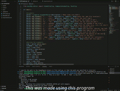The width and height of the screenshot is (120, 91).
Task: Select the third highlighted bash terminal
Action: pyautogui.click(x=114, y=73)
